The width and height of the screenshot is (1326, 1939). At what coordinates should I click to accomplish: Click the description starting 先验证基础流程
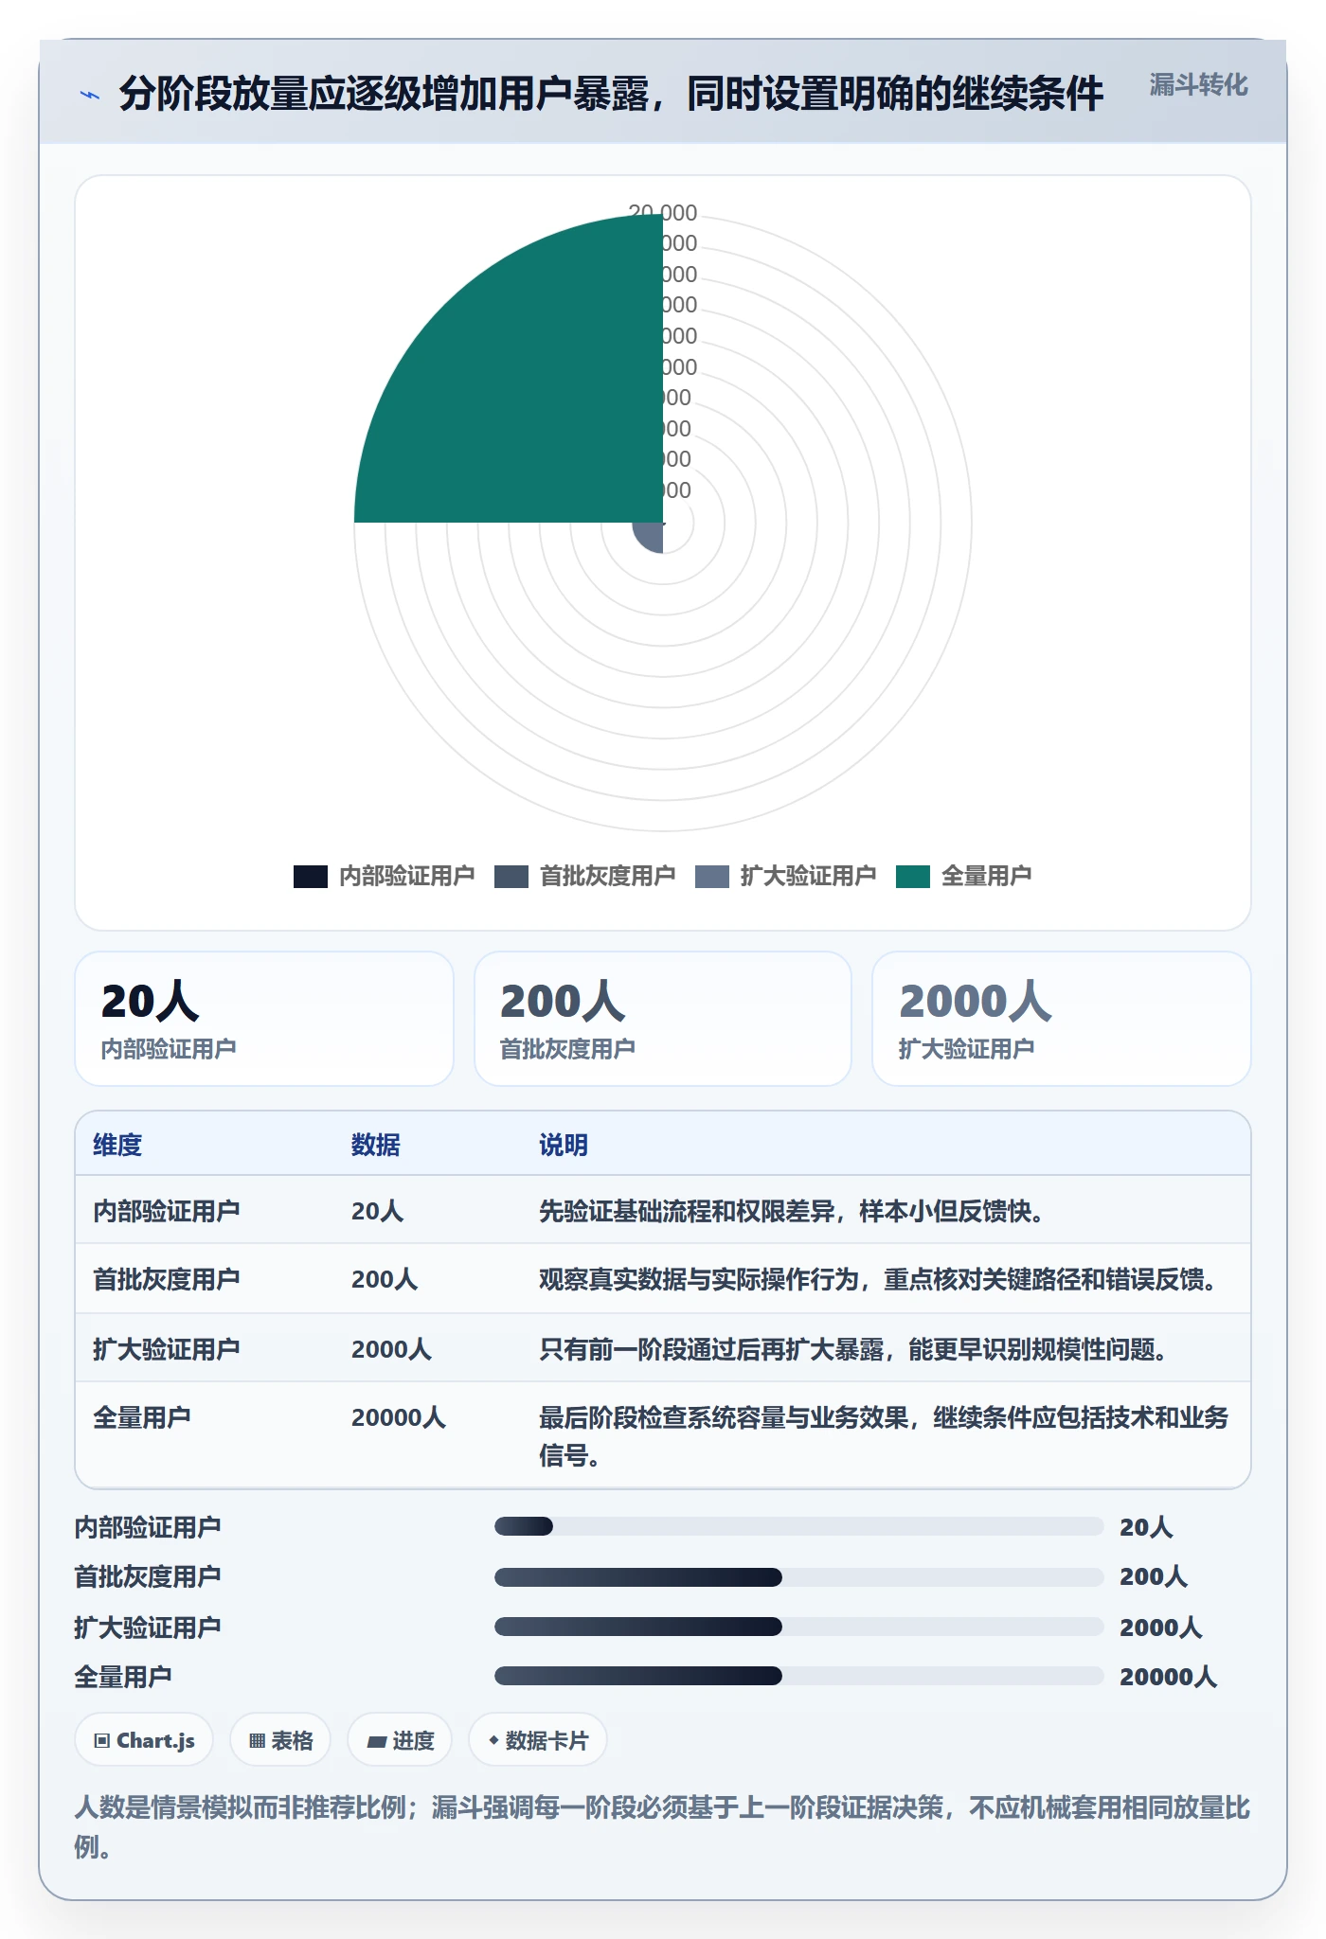pos(792,1211)
